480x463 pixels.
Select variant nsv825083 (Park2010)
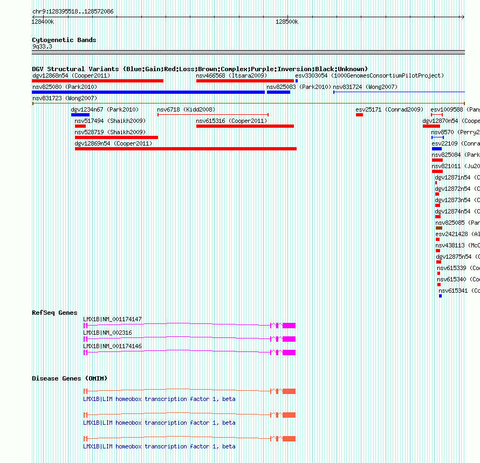pos(299,87)
